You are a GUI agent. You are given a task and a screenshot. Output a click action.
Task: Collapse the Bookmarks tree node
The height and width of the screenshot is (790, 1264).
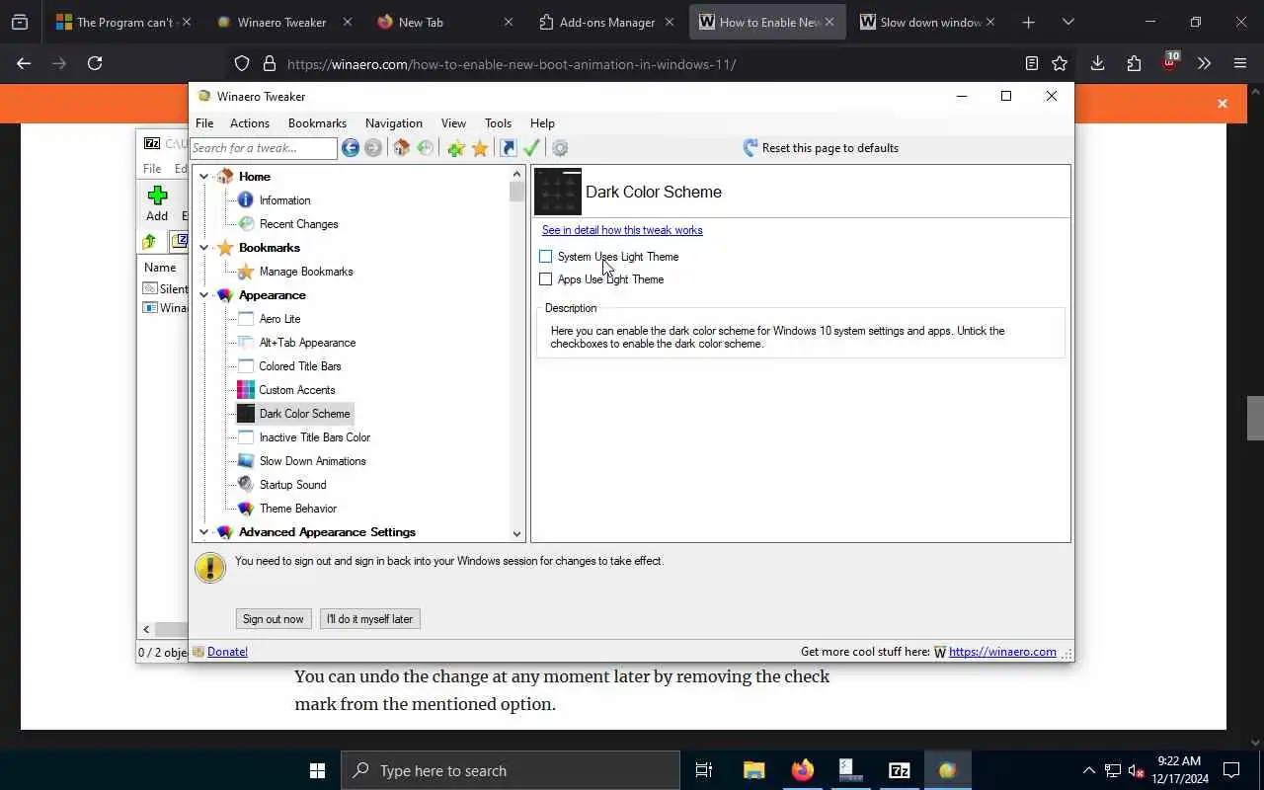(204, 248)
